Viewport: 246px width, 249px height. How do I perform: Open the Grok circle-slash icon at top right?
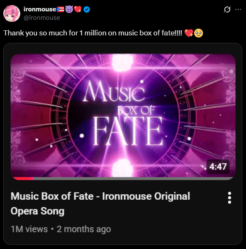(227, 10)
